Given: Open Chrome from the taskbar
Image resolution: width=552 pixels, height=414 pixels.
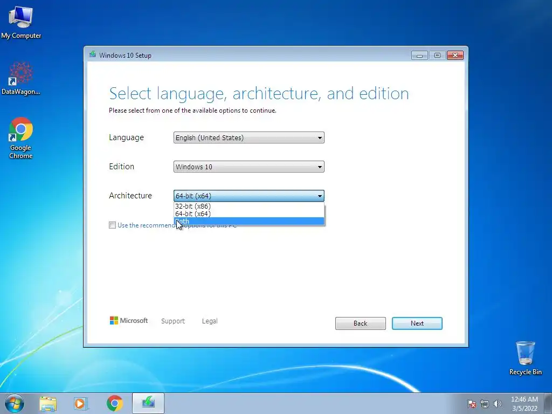Looking at the screenshot, I should coord(114,403).
